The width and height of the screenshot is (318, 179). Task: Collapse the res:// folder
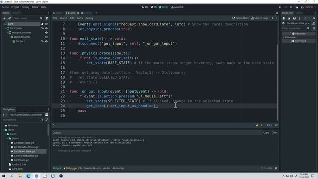[x=3, y=130]
